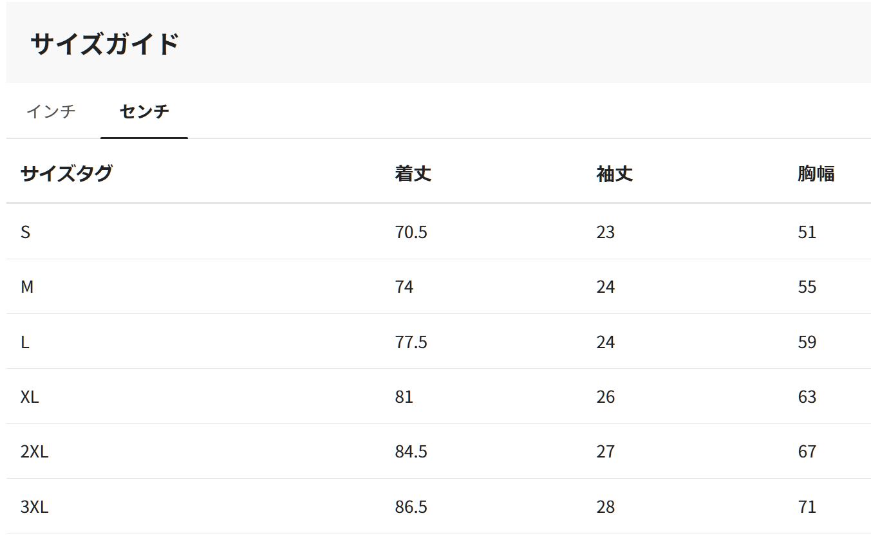Select the M size row label
Image resolution: width=871 pixels, height=545 pixels.
pyautogui.click(x=27, y=287)
